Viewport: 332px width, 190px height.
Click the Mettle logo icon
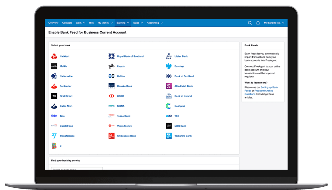[54, 66]
